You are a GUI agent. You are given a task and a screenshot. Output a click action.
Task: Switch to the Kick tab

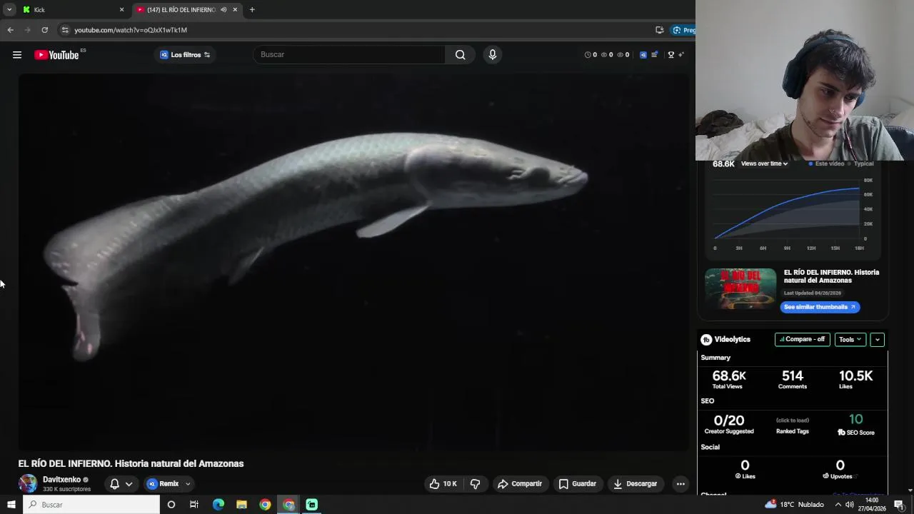click(74, 10)
